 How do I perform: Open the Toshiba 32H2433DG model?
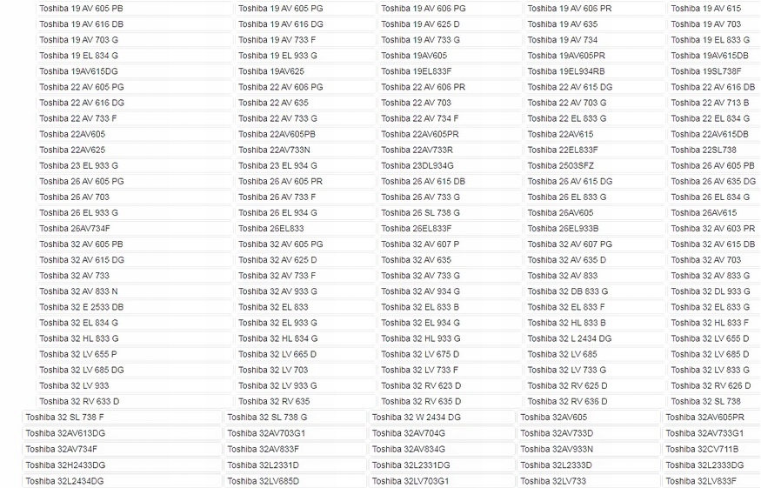pyautogui.click(x=65, y=465)
